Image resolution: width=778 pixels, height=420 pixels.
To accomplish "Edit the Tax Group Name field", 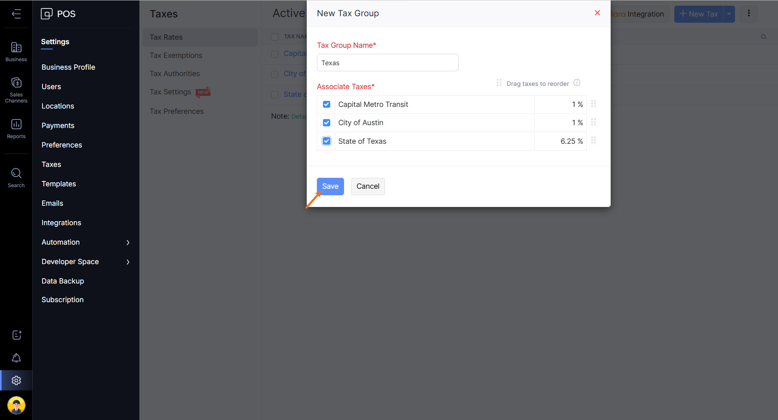I will click(x=388, y=63).
